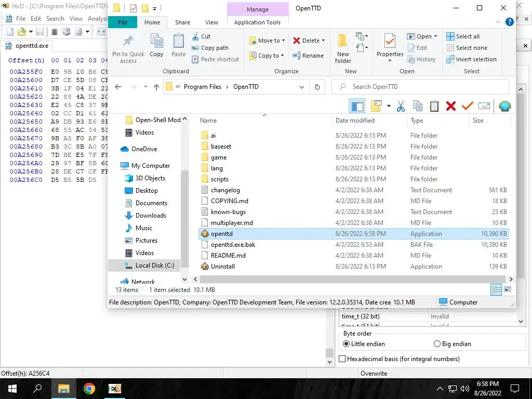The width and height of the screenshot is (532, 399).
Task: Expand the Open button dropdown arrow
Action: [x=435, y=36]
